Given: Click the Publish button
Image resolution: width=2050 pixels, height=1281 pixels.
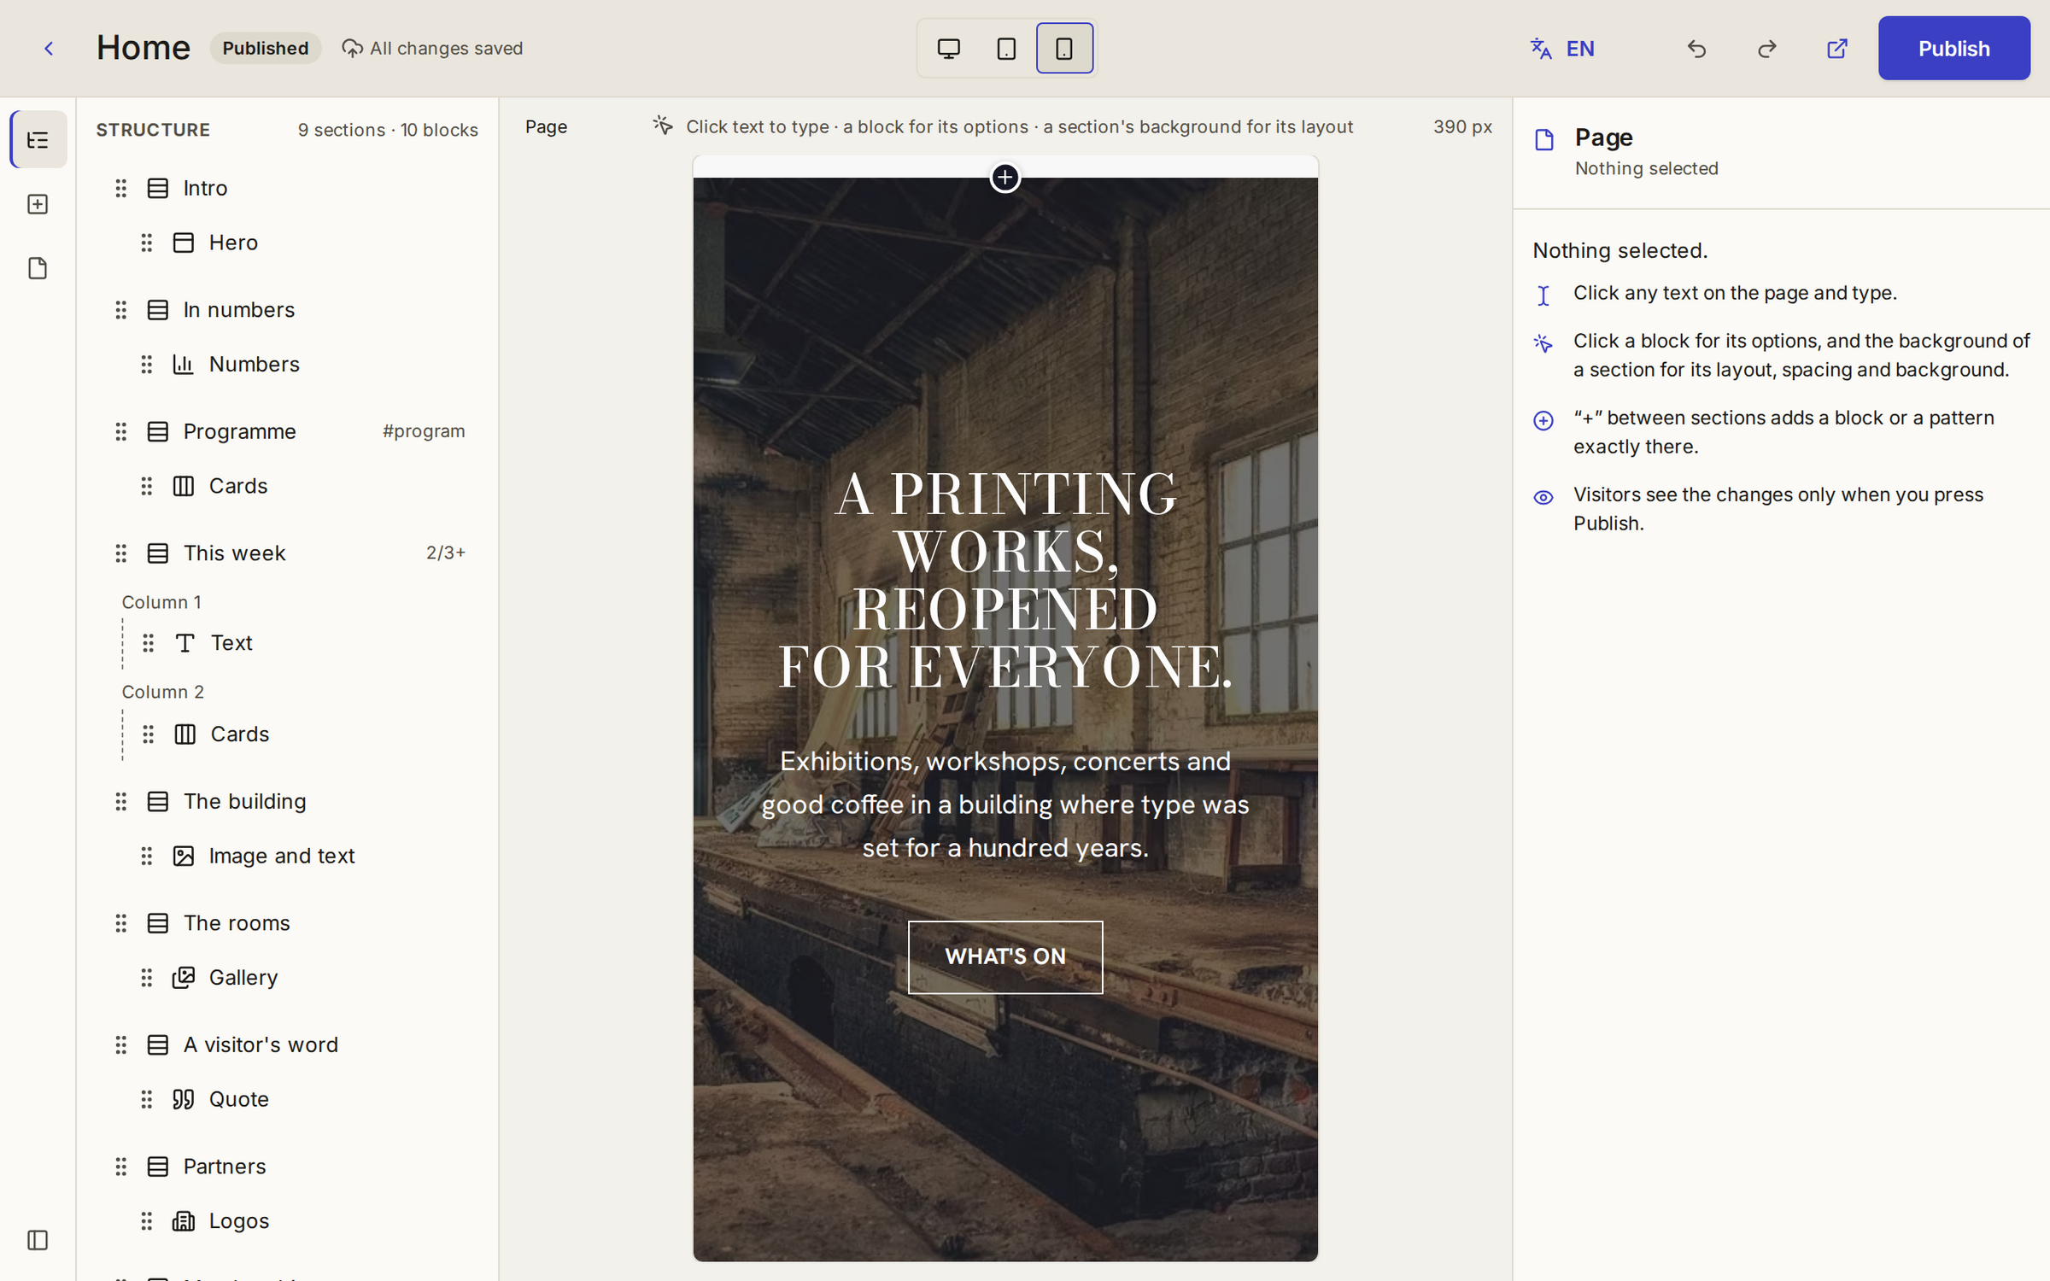Looking at the screenshot, I should pos(1953,49).
